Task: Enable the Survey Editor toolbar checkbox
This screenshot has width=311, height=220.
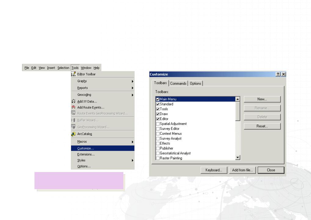Action: point(158,129)
